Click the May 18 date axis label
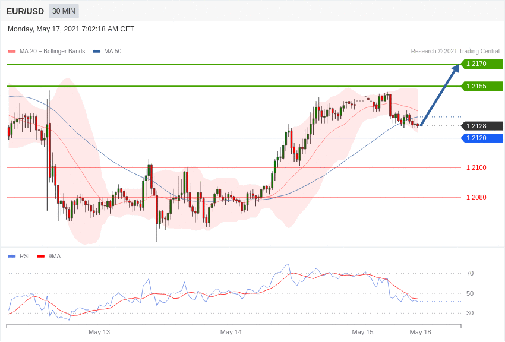This screenshot has width=505, height=342. coord(420,332)
